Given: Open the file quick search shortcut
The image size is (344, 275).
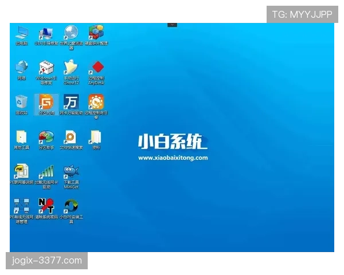Looking at the screenshot, I should tap(71, 140).
